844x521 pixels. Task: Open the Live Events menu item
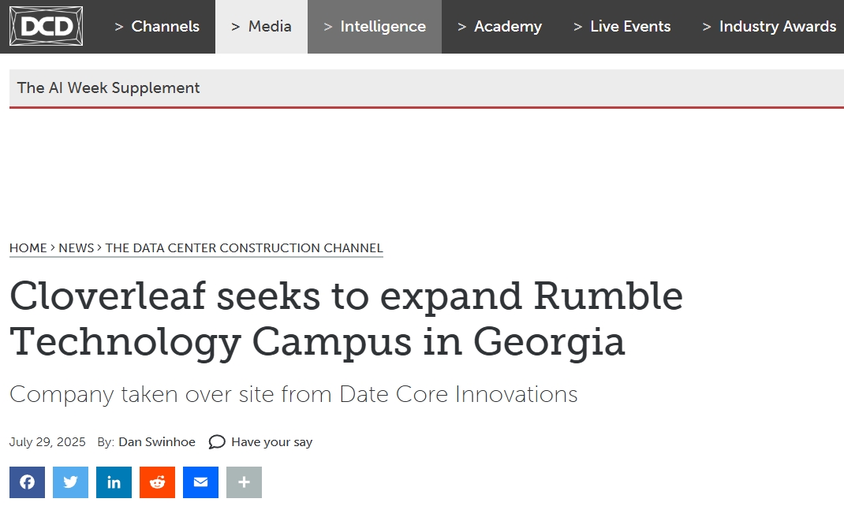point(622,26)
